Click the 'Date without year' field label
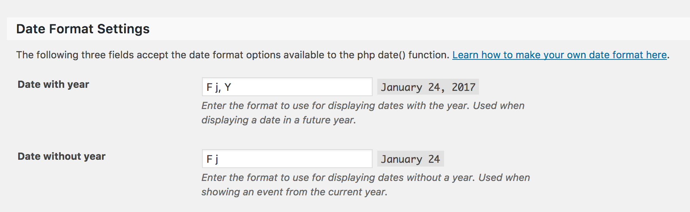Image resolution: width=690 pixels, height=212 pixels. [61, 156]
